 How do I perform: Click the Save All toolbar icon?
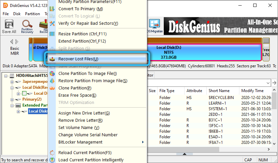click(9, 26)
